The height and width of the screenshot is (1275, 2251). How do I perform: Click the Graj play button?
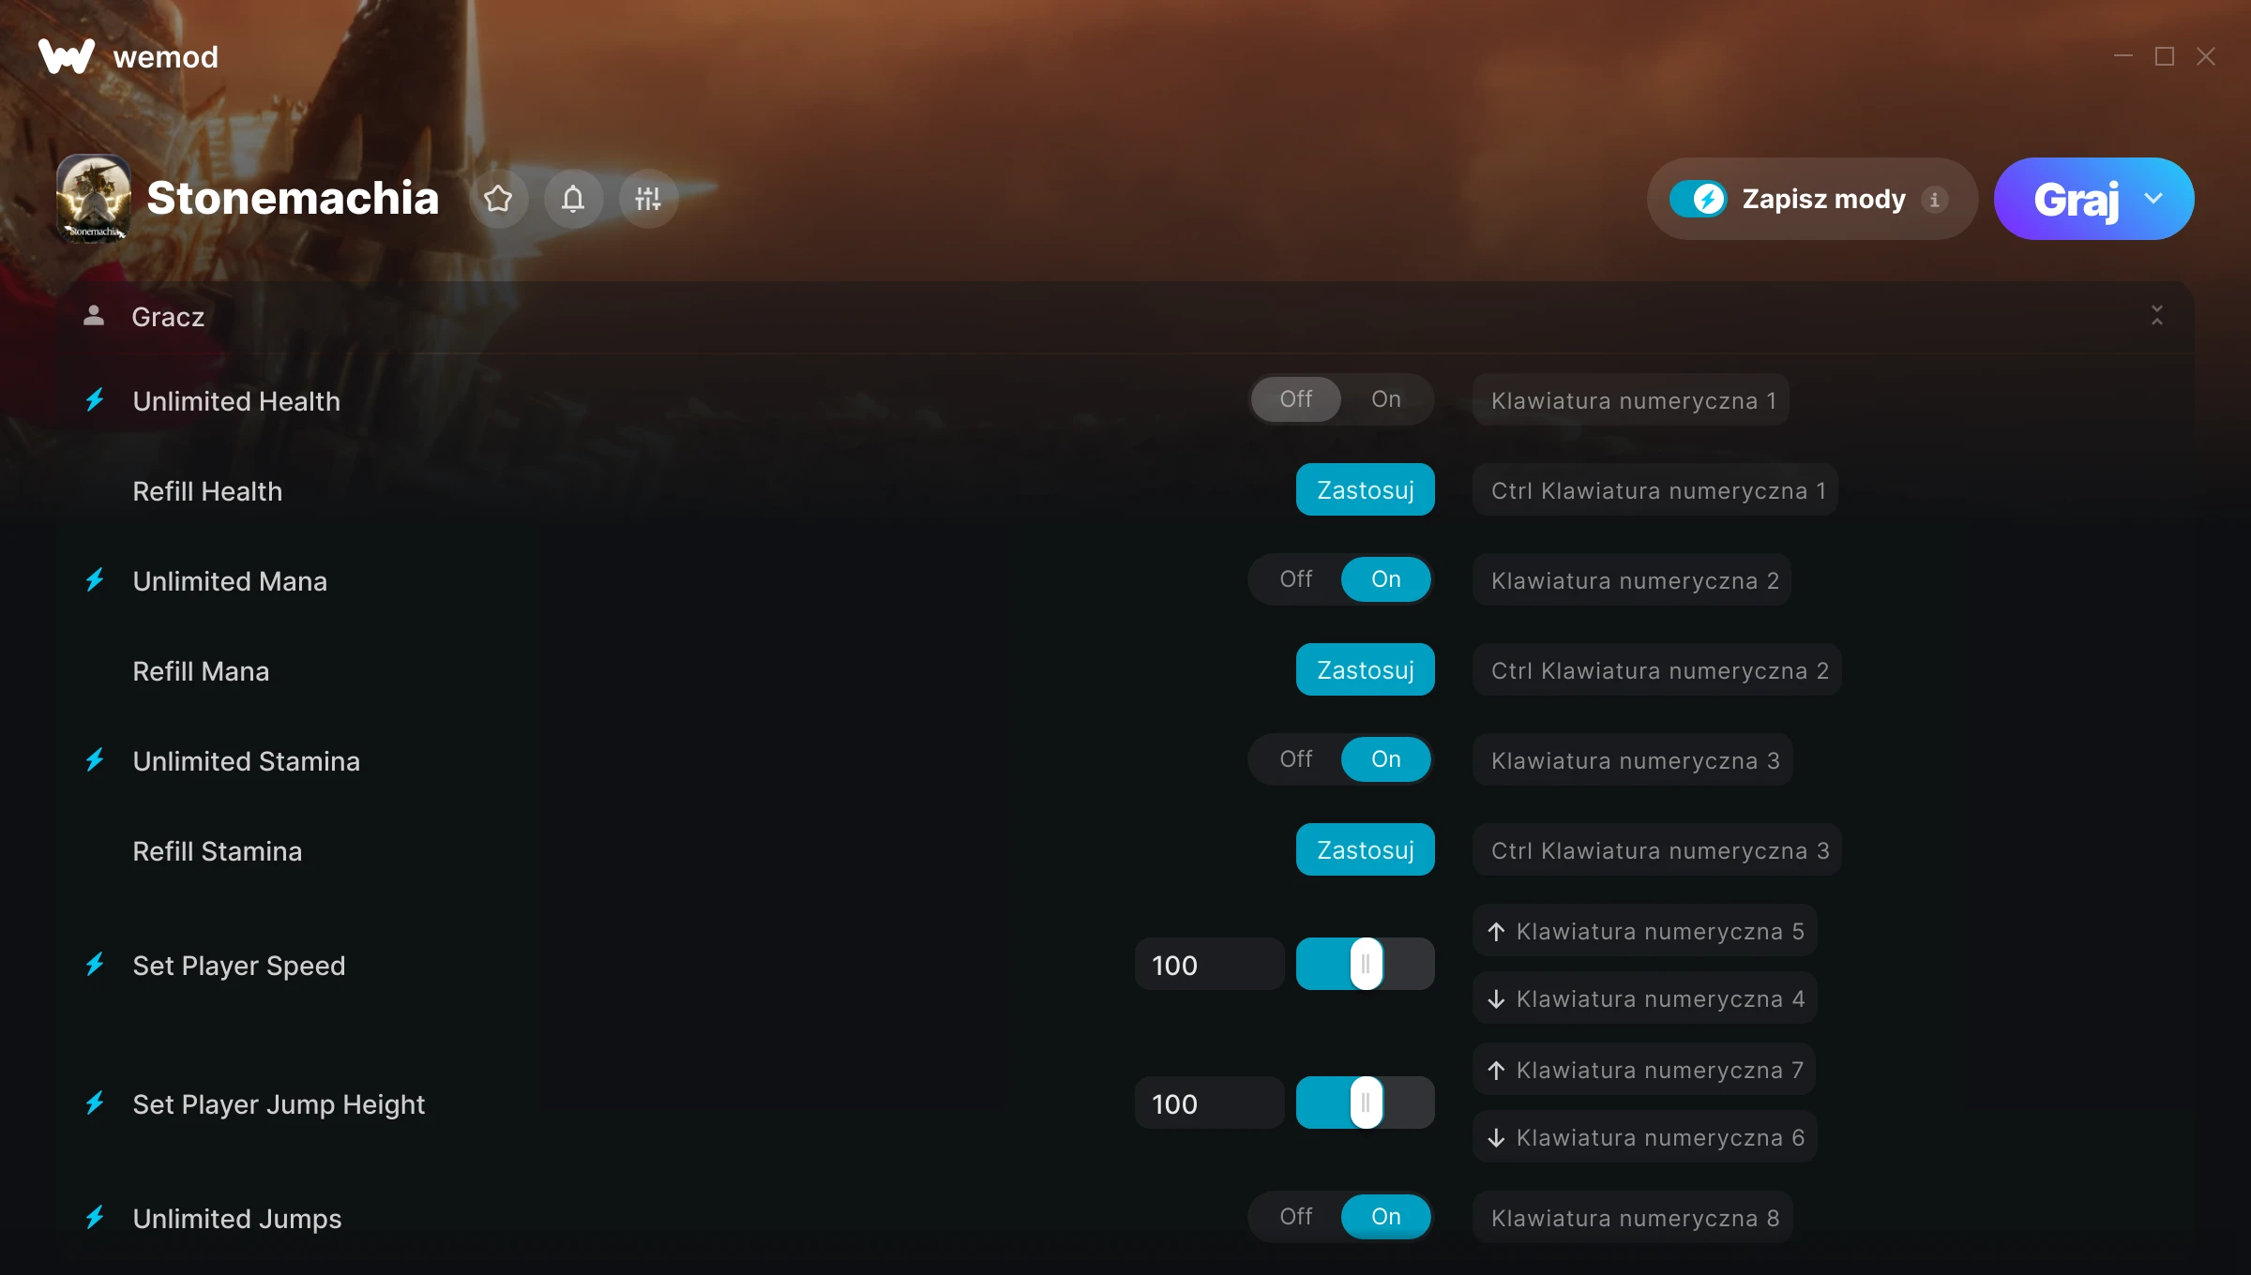coord(2076,199)
